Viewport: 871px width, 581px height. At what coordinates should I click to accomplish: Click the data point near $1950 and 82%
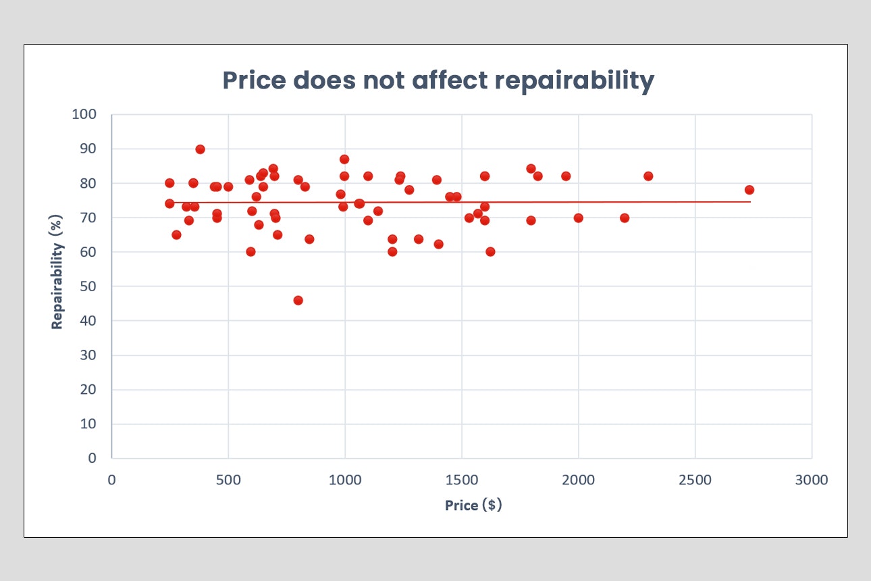[566, 176]
